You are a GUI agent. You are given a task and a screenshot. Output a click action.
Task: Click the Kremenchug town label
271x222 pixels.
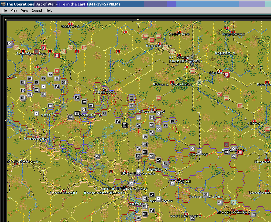click(x=36, y=139)
